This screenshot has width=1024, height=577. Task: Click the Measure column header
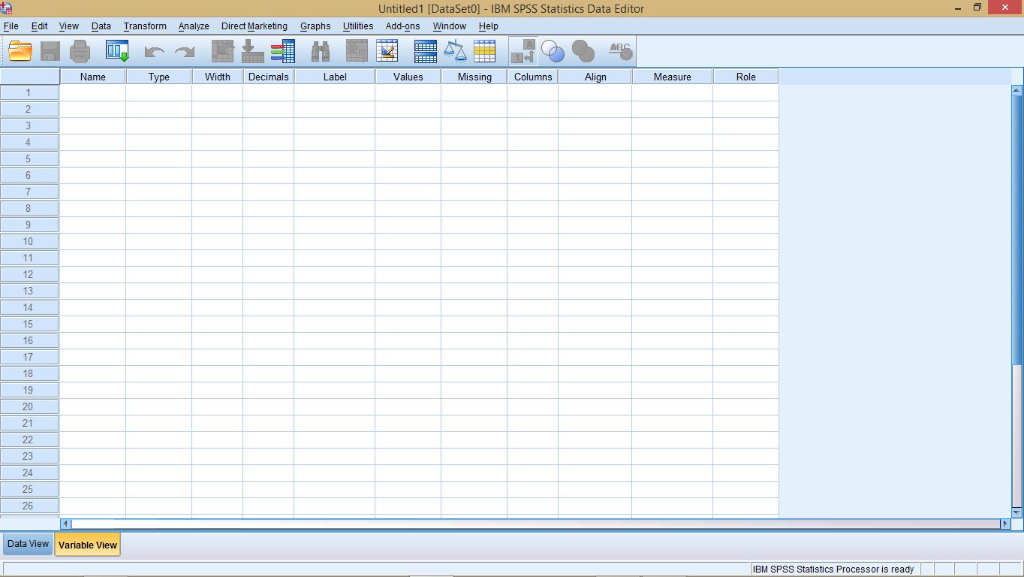point(673,77)
